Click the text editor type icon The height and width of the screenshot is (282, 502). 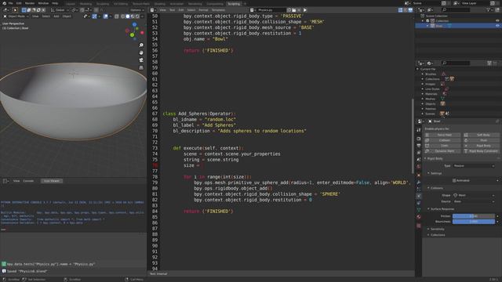click(153, 10)
